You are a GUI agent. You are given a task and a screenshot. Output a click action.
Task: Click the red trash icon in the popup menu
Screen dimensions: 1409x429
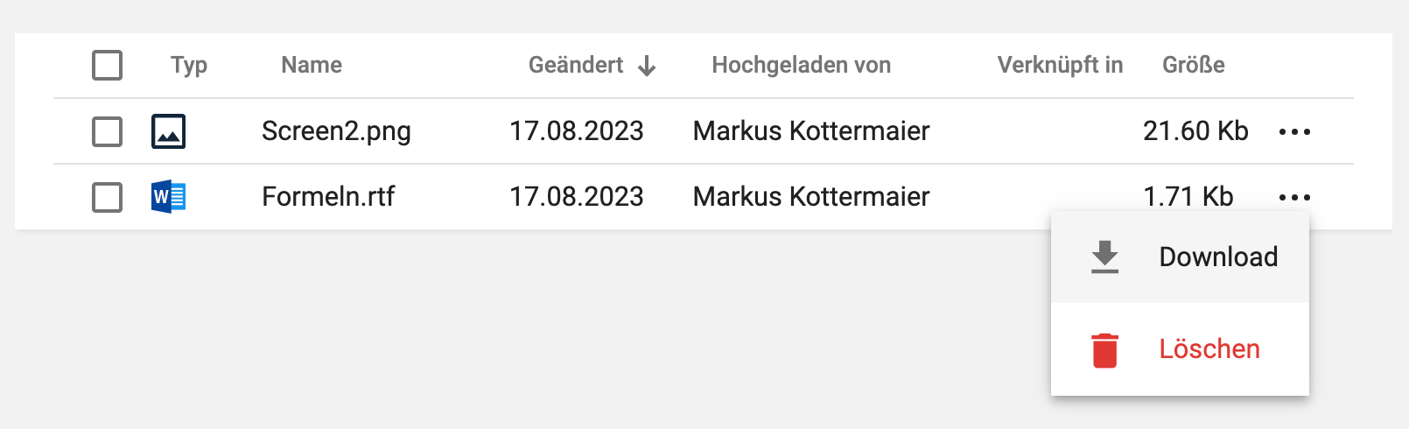coord(1105,350)
